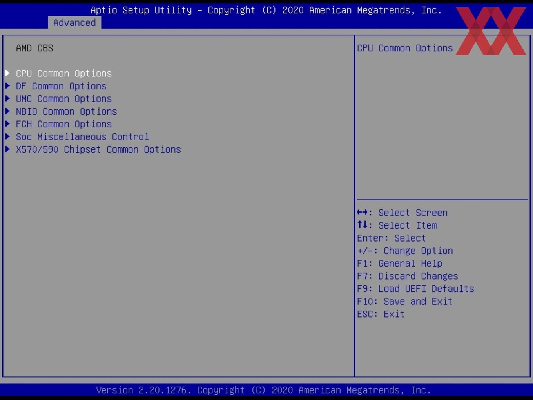Viewport: 533px width, 400px height.
Task: Click arrow beside UMC Common Options
Action: point(7,98)
